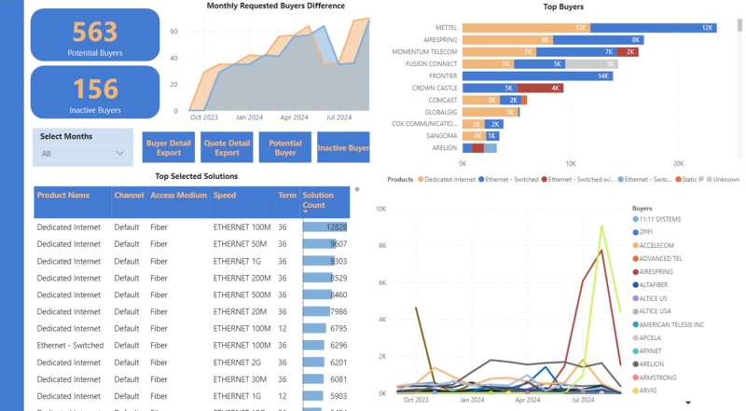Open the Select Months dropdown

pyautogui.click(x=83, y=154)
